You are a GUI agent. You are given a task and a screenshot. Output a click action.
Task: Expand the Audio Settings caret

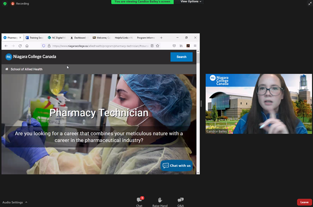point(26,202)
